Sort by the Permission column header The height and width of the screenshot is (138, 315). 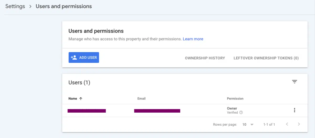point(235,99)
